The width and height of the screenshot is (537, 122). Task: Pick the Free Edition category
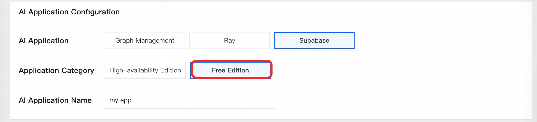pos(230,70)
